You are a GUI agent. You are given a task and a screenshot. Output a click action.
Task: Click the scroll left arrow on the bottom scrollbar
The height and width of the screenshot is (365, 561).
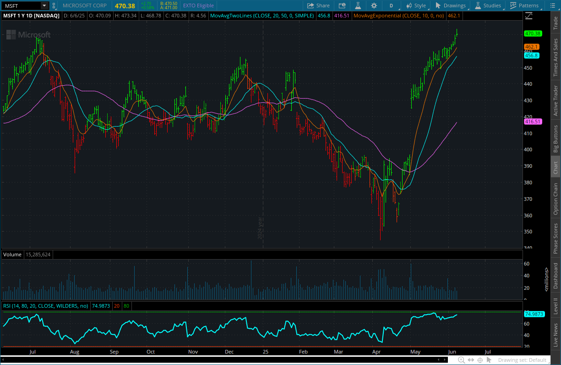tap(438, 360)
